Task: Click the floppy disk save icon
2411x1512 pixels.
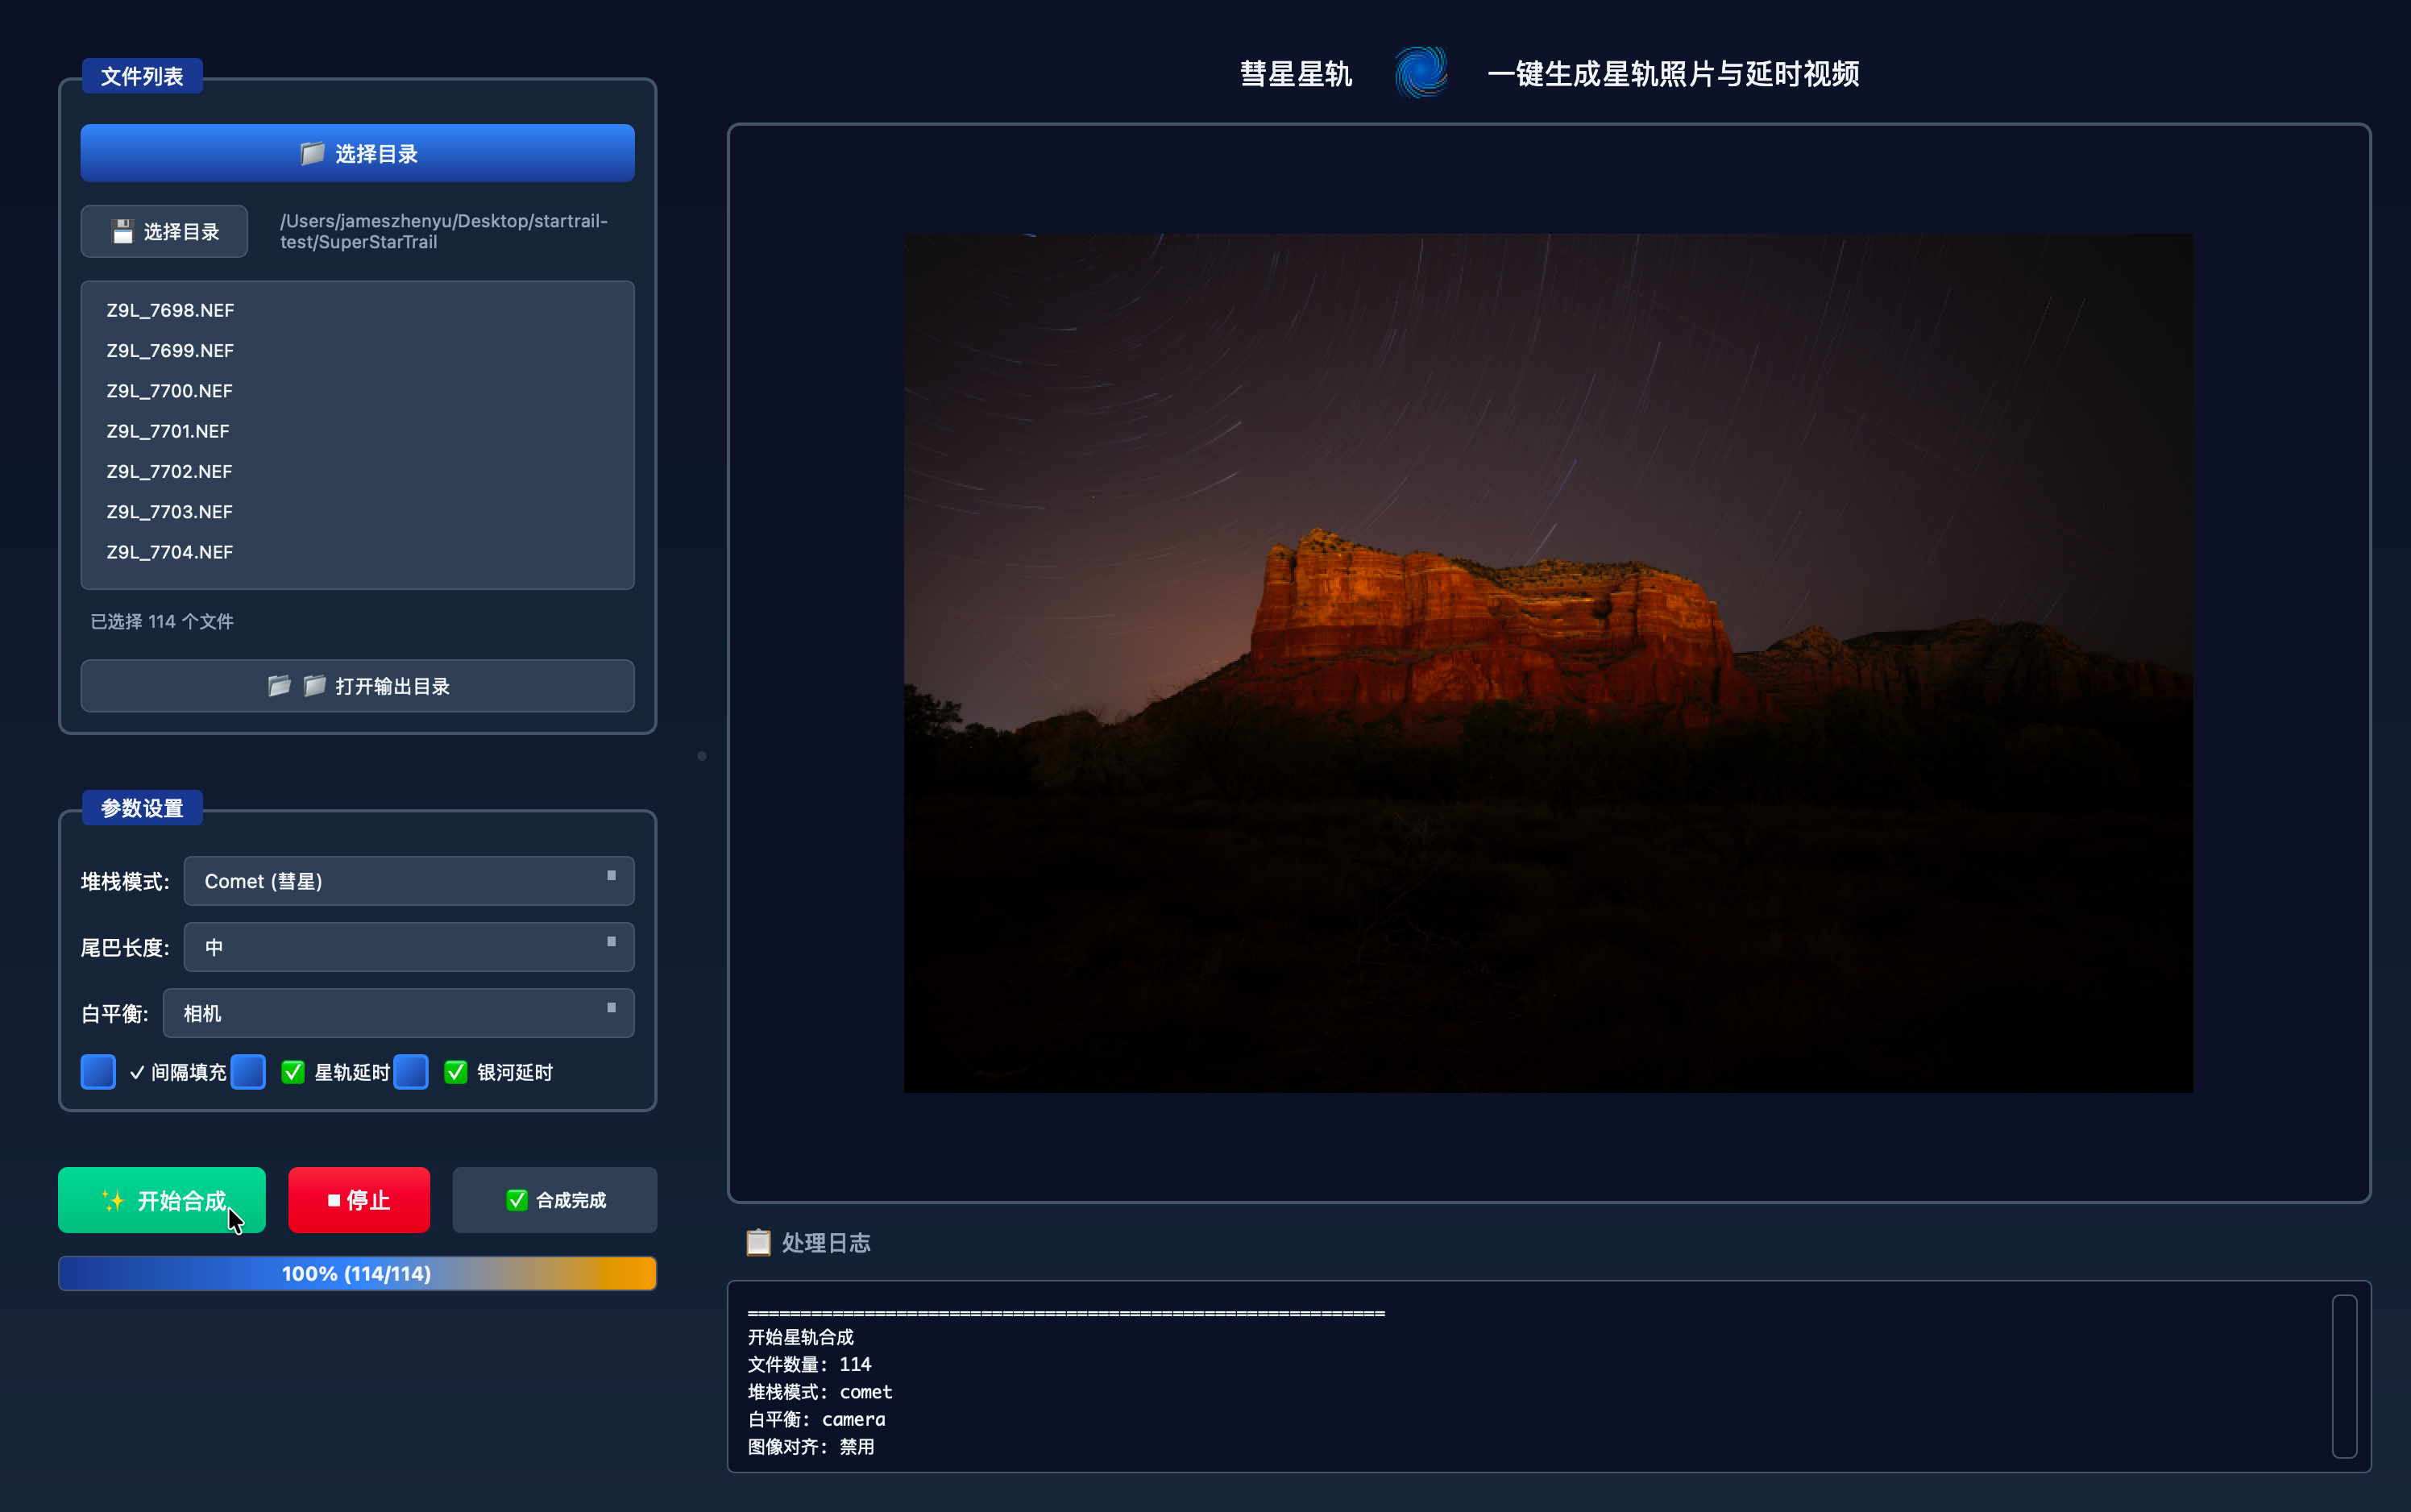Action: tap(122, 232)
